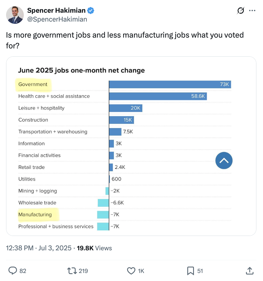The width and height of the screenshot is (263, 281).
Task: Click the share upload icon
Action: (249, 270)
